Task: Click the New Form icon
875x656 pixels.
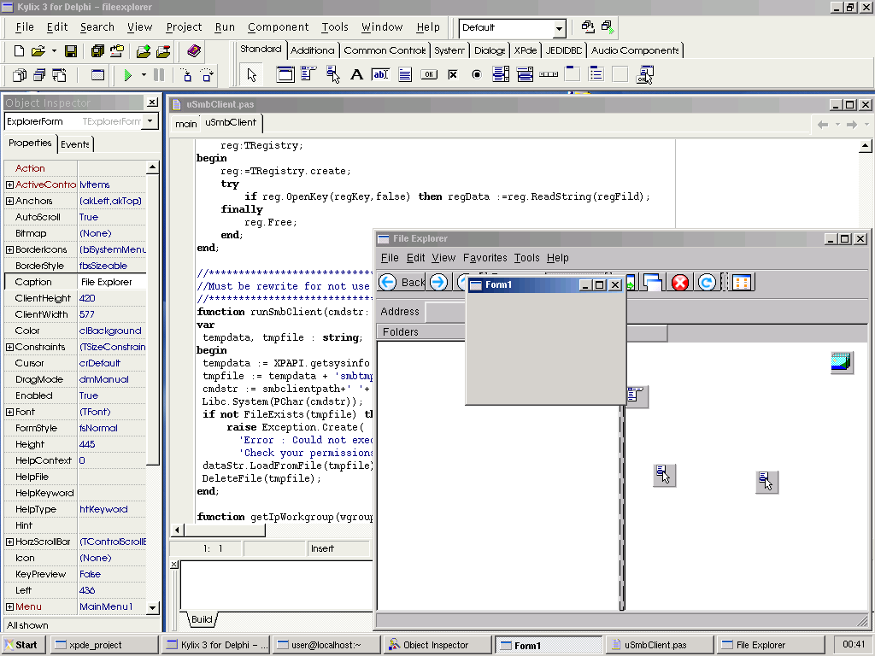Action: (x=97, y=75)
